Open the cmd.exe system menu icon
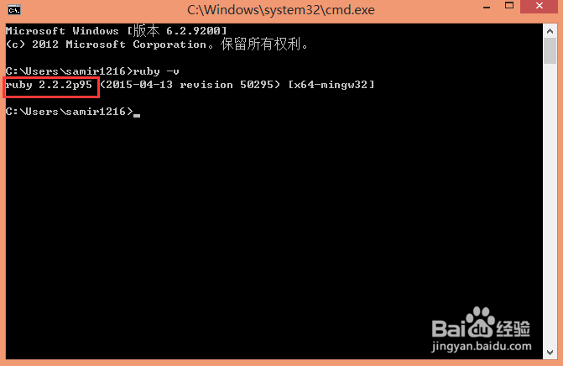563x366 pixels. click(x=14, y=10)
